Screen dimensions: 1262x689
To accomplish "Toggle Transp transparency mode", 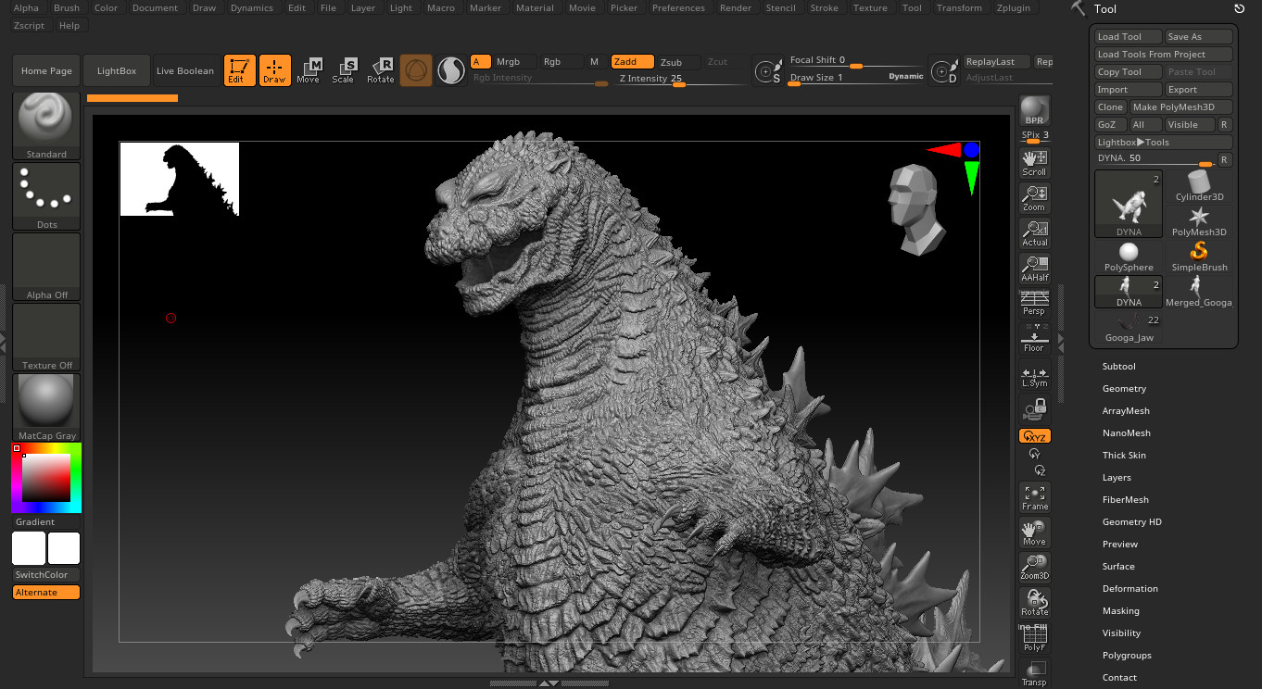I will click(1034, 673).
